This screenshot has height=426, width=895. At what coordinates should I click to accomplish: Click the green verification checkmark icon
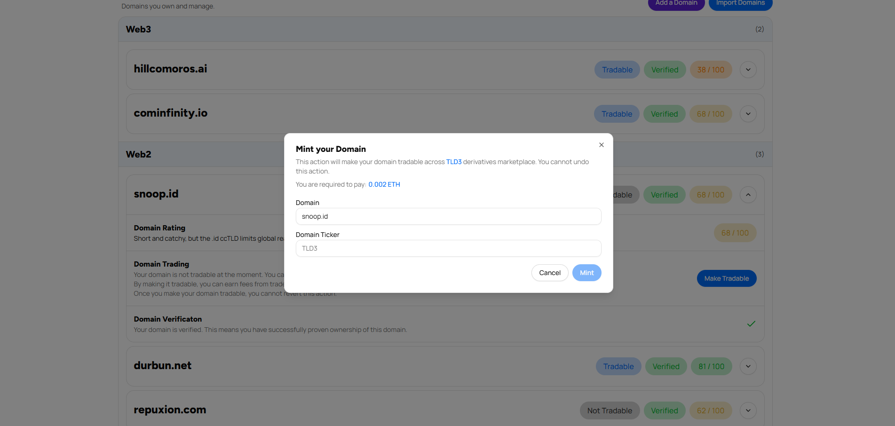751,323
